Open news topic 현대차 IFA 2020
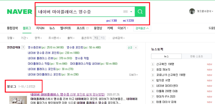The image size is (215, 104). pyautogui.click(x=166, y=97)
